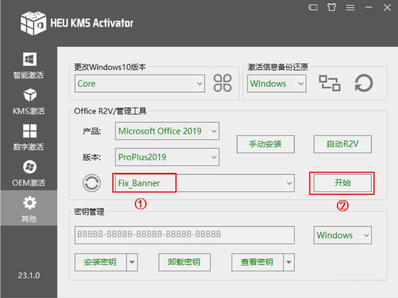The image size is (398, 298).
Task: Expand the 安装密钥 split arrow
Action: [132, 262]
